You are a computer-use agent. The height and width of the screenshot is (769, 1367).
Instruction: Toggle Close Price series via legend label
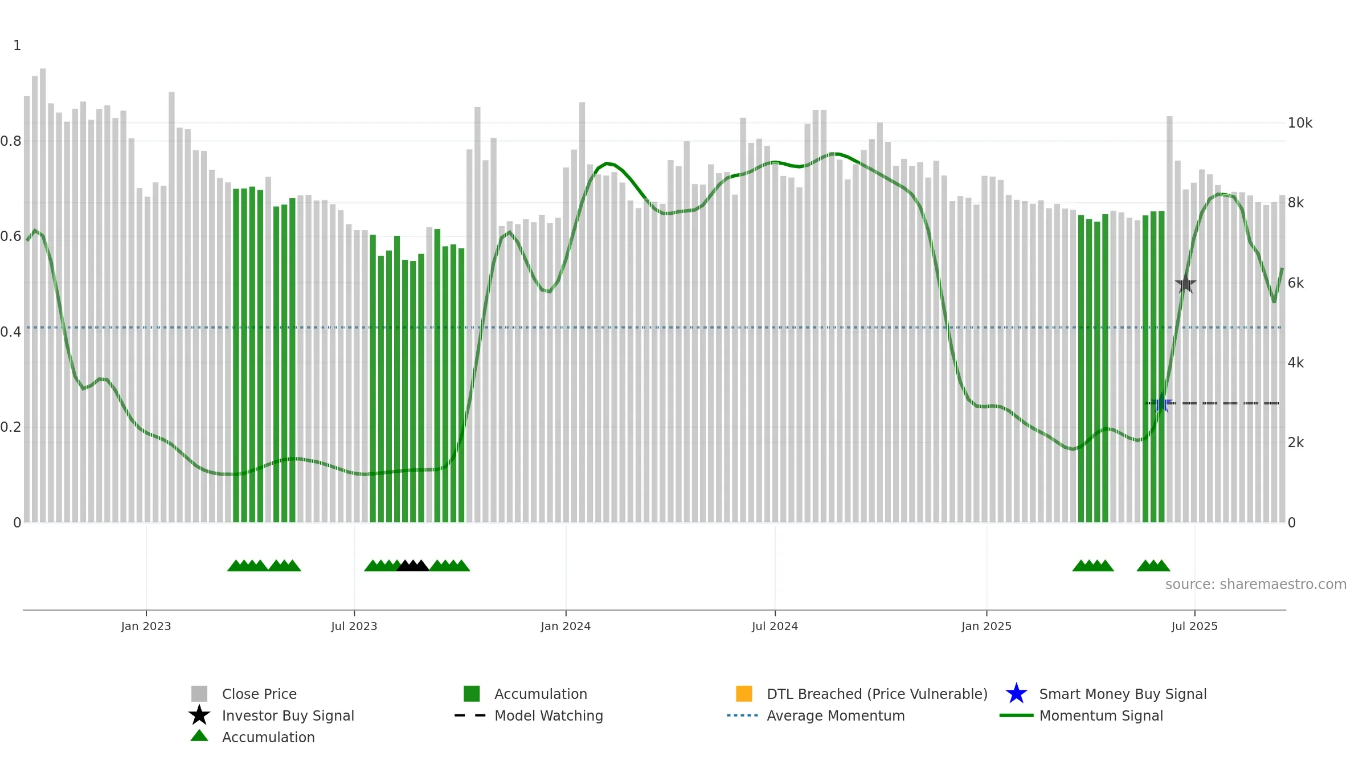(x=259, y=694)
